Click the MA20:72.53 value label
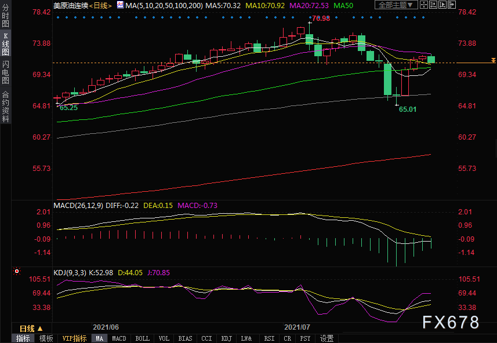The width and height of the screenshot is (497, 343). 309,5
